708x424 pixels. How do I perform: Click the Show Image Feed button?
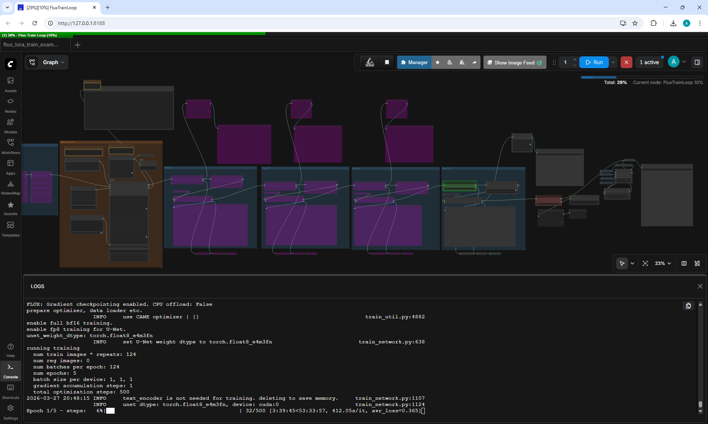[514, 62]
